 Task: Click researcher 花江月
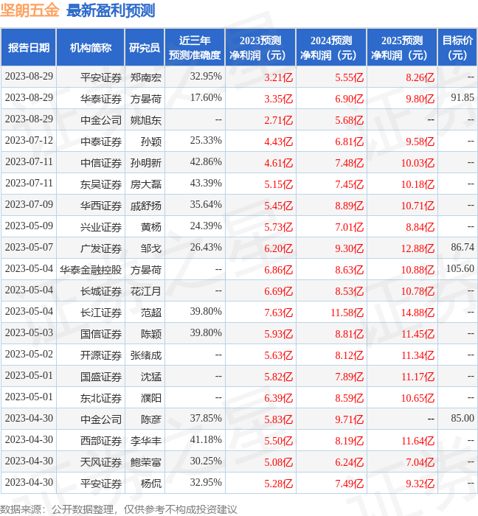point(146,291)
